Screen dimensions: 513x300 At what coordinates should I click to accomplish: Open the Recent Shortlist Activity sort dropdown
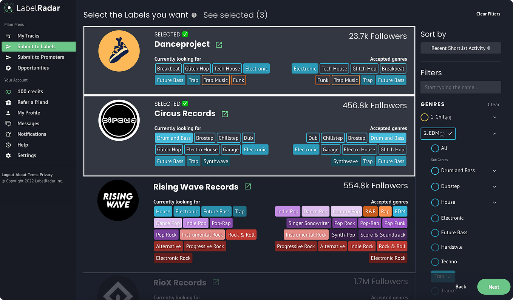460,48
